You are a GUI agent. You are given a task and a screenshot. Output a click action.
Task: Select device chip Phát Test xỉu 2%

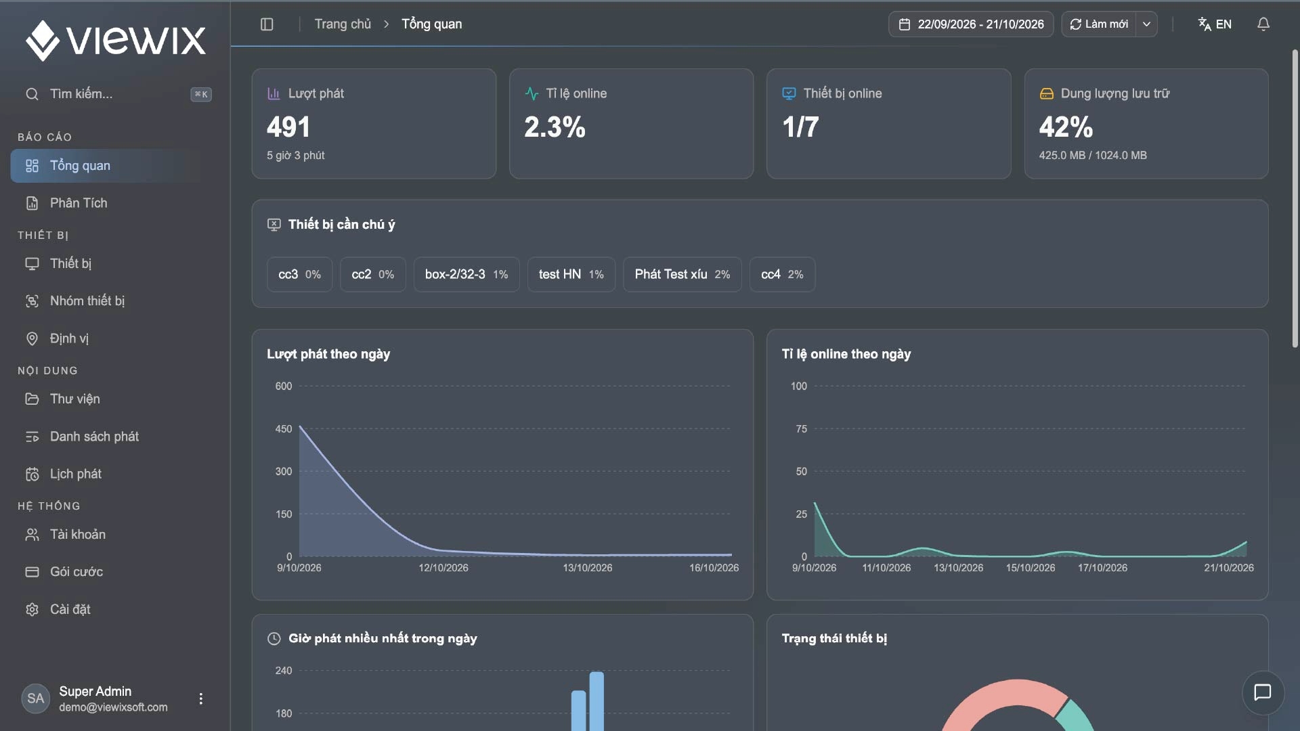coord(682,274)
